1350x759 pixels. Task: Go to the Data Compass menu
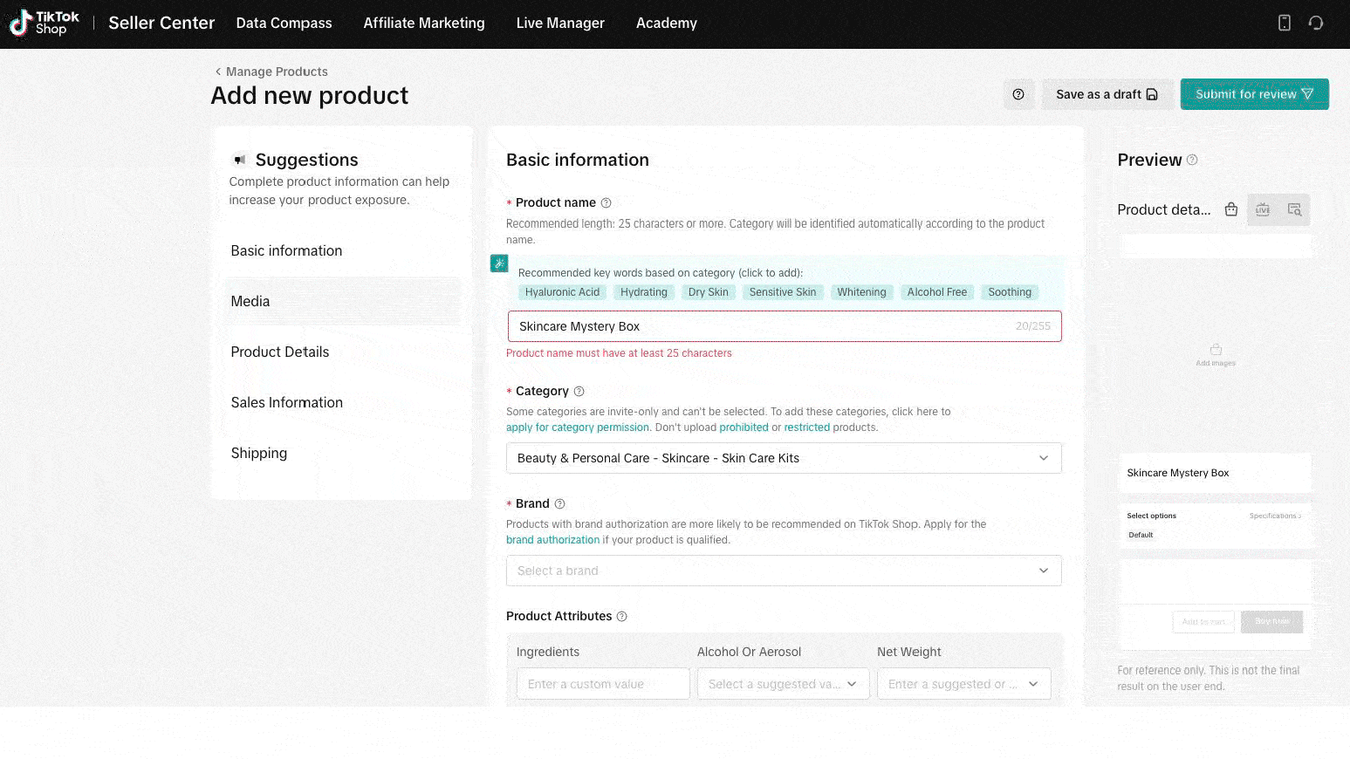[x=284, y=24]
